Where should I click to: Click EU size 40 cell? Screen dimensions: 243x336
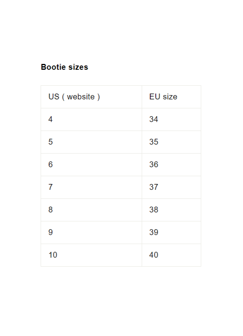[x=171, y=255]
